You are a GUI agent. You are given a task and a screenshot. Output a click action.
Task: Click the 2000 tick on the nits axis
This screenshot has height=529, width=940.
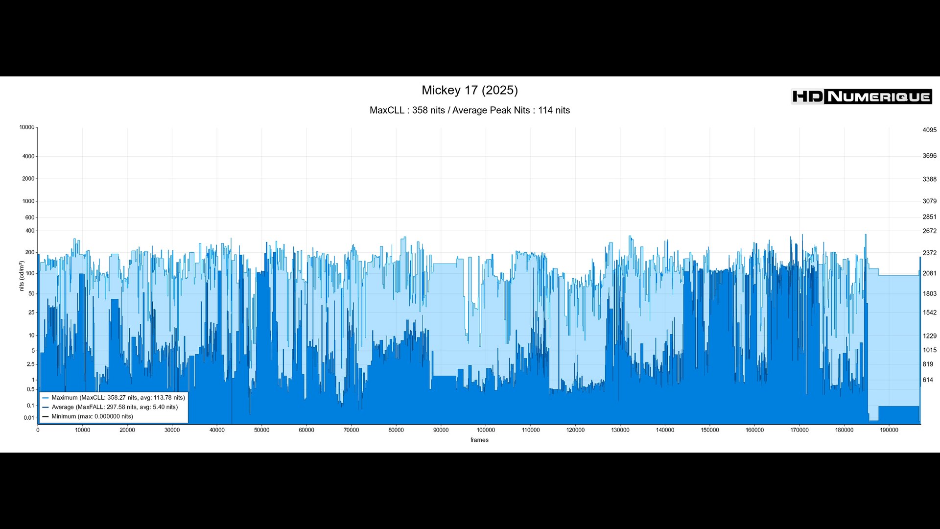coord(28,179)
